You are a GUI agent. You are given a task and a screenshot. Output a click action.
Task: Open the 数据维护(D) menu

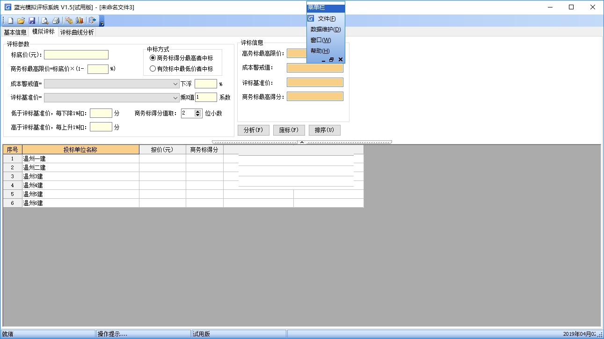coord(326,29)
